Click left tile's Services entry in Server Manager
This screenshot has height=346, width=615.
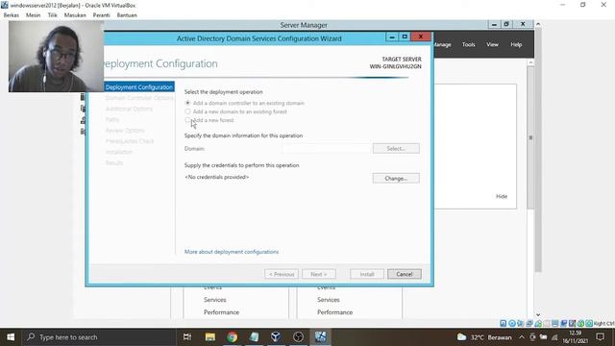(215, 299)
